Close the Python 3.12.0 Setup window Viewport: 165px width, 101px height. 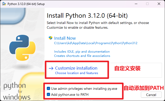click(x=159, y=4)
